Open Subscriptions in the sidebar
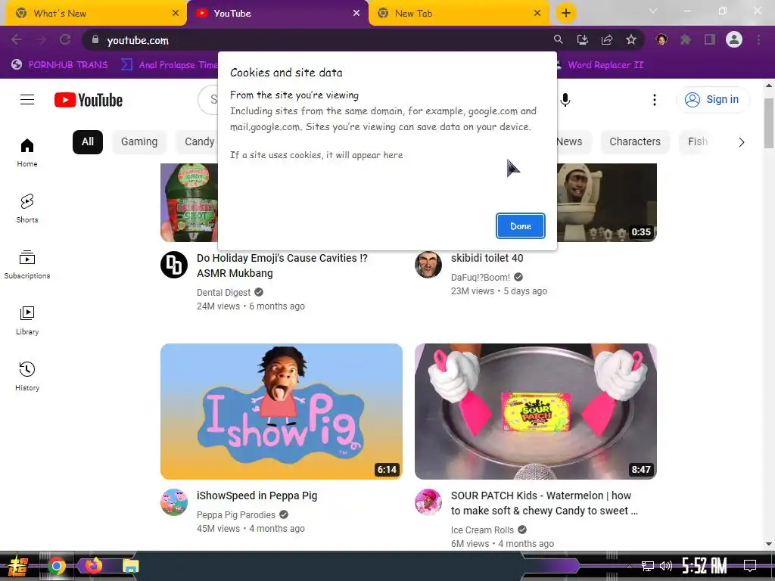Screen dimensions: 775x581 (27, 264)
